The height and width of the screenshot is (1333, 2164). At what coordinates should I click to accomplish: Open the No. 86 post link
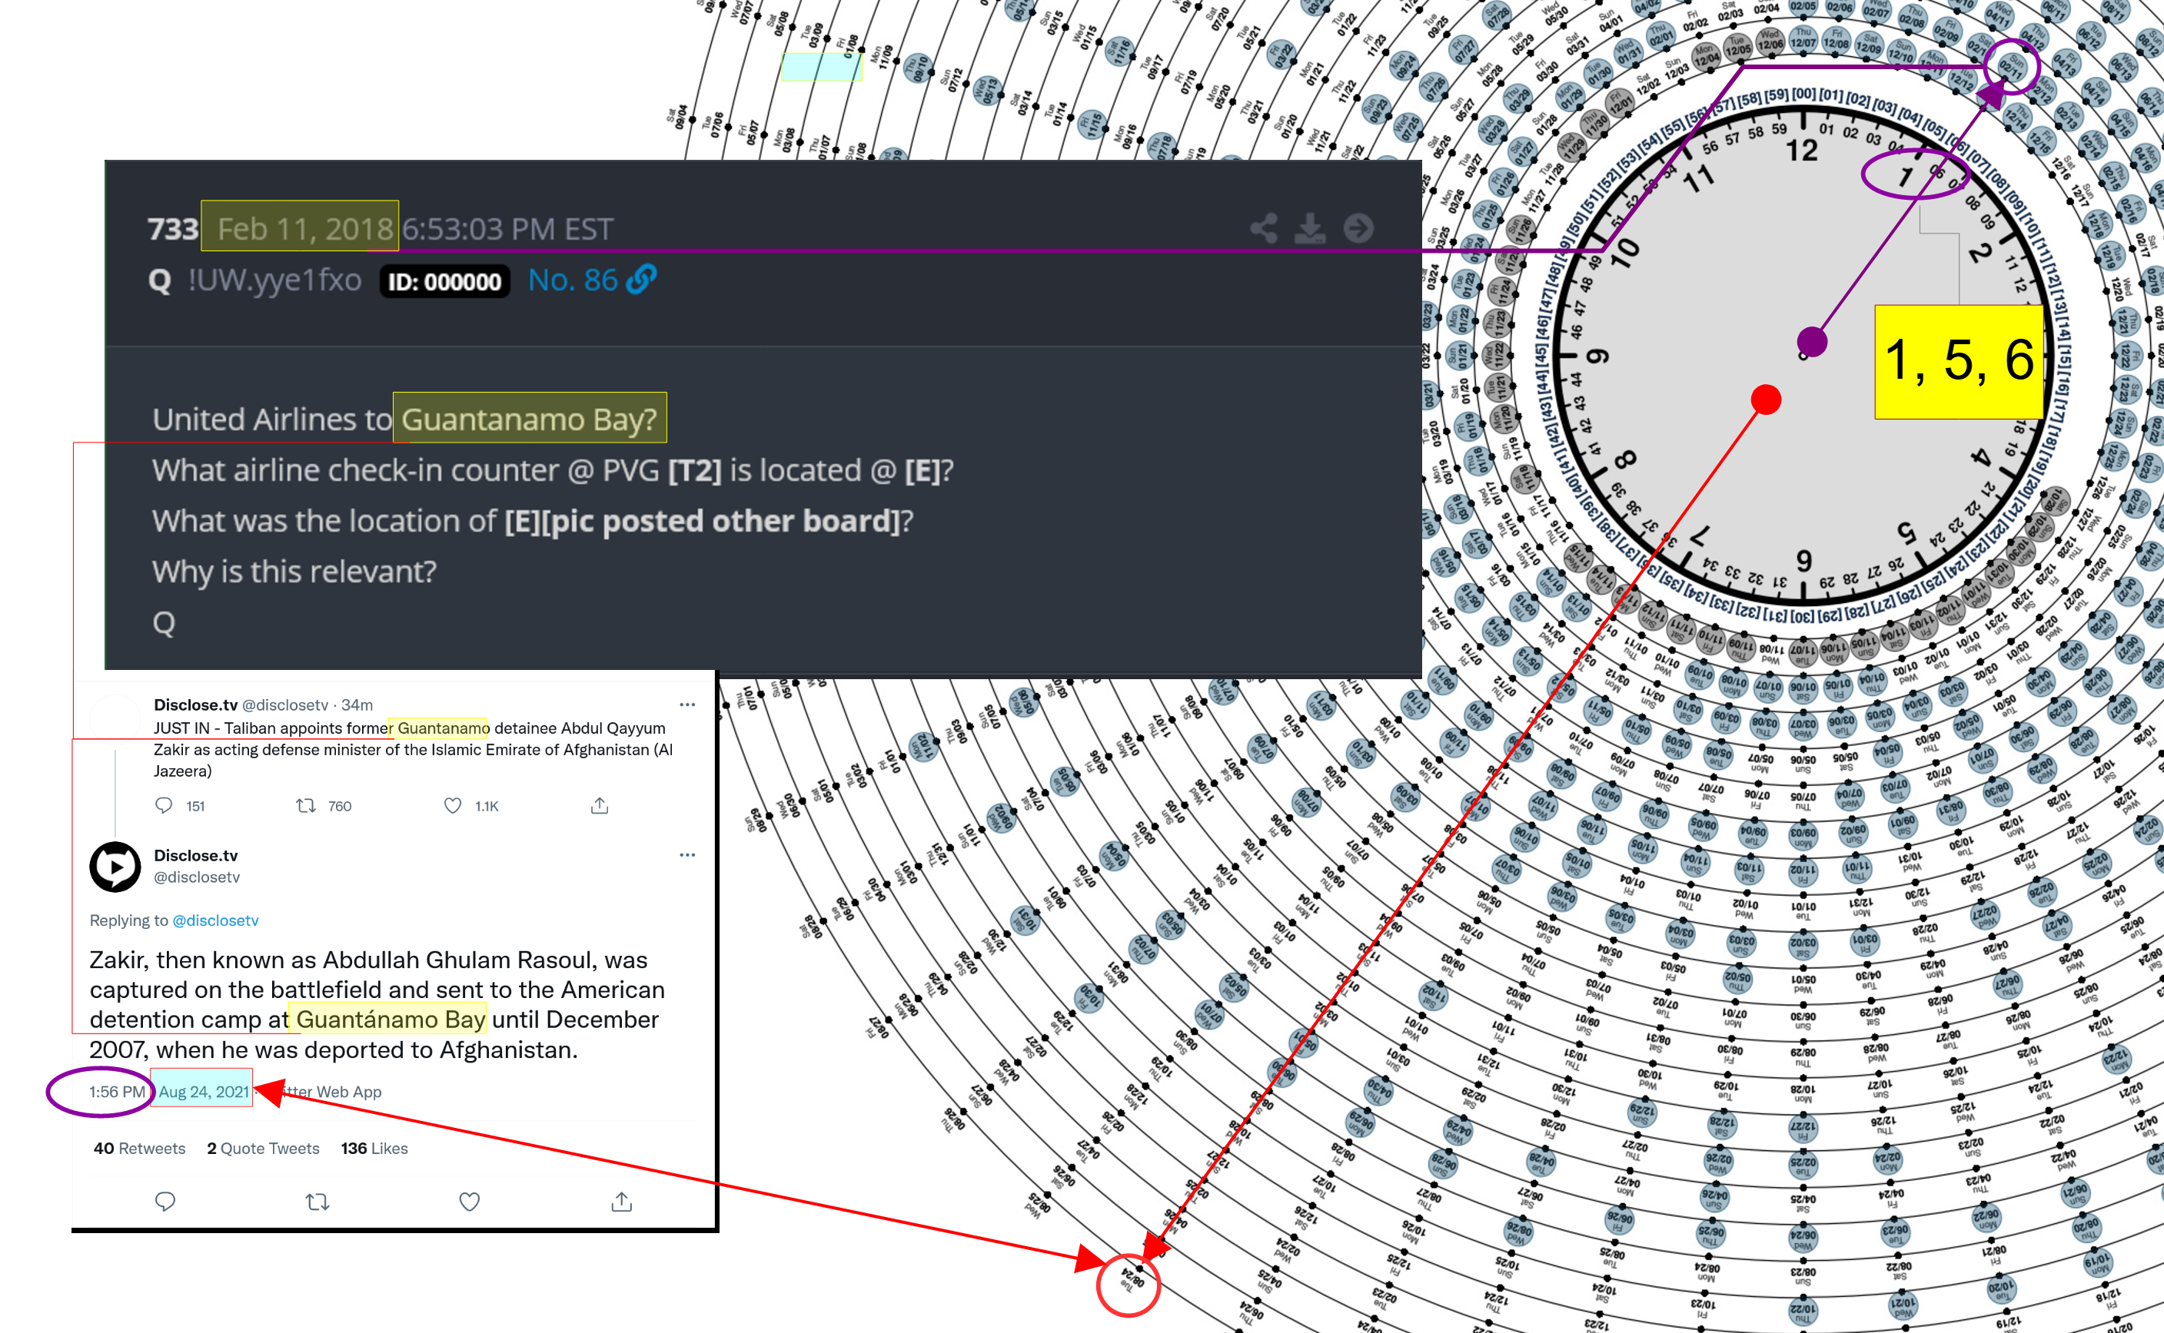tap(573, 280)
